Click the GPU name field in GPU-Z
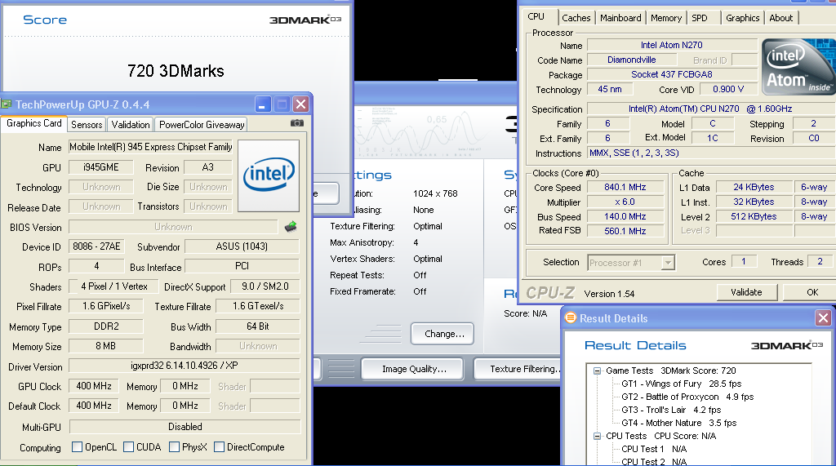This screenshot has width=836, height=466. pyautogui.click(x=151, y=147)
